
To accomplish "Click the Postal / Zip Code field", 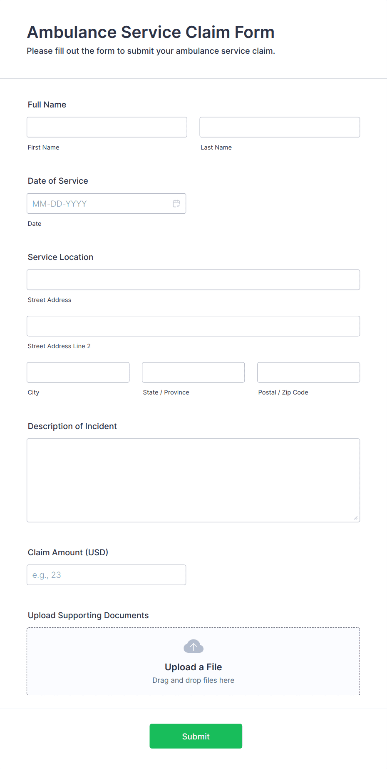I will coord(309,372).
